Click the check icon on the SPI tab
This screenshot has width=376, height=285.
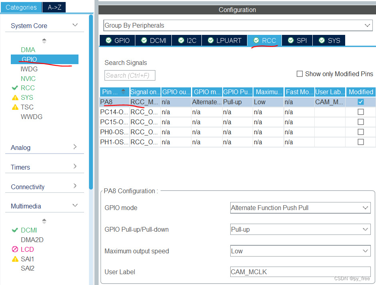tap(291, 40)
